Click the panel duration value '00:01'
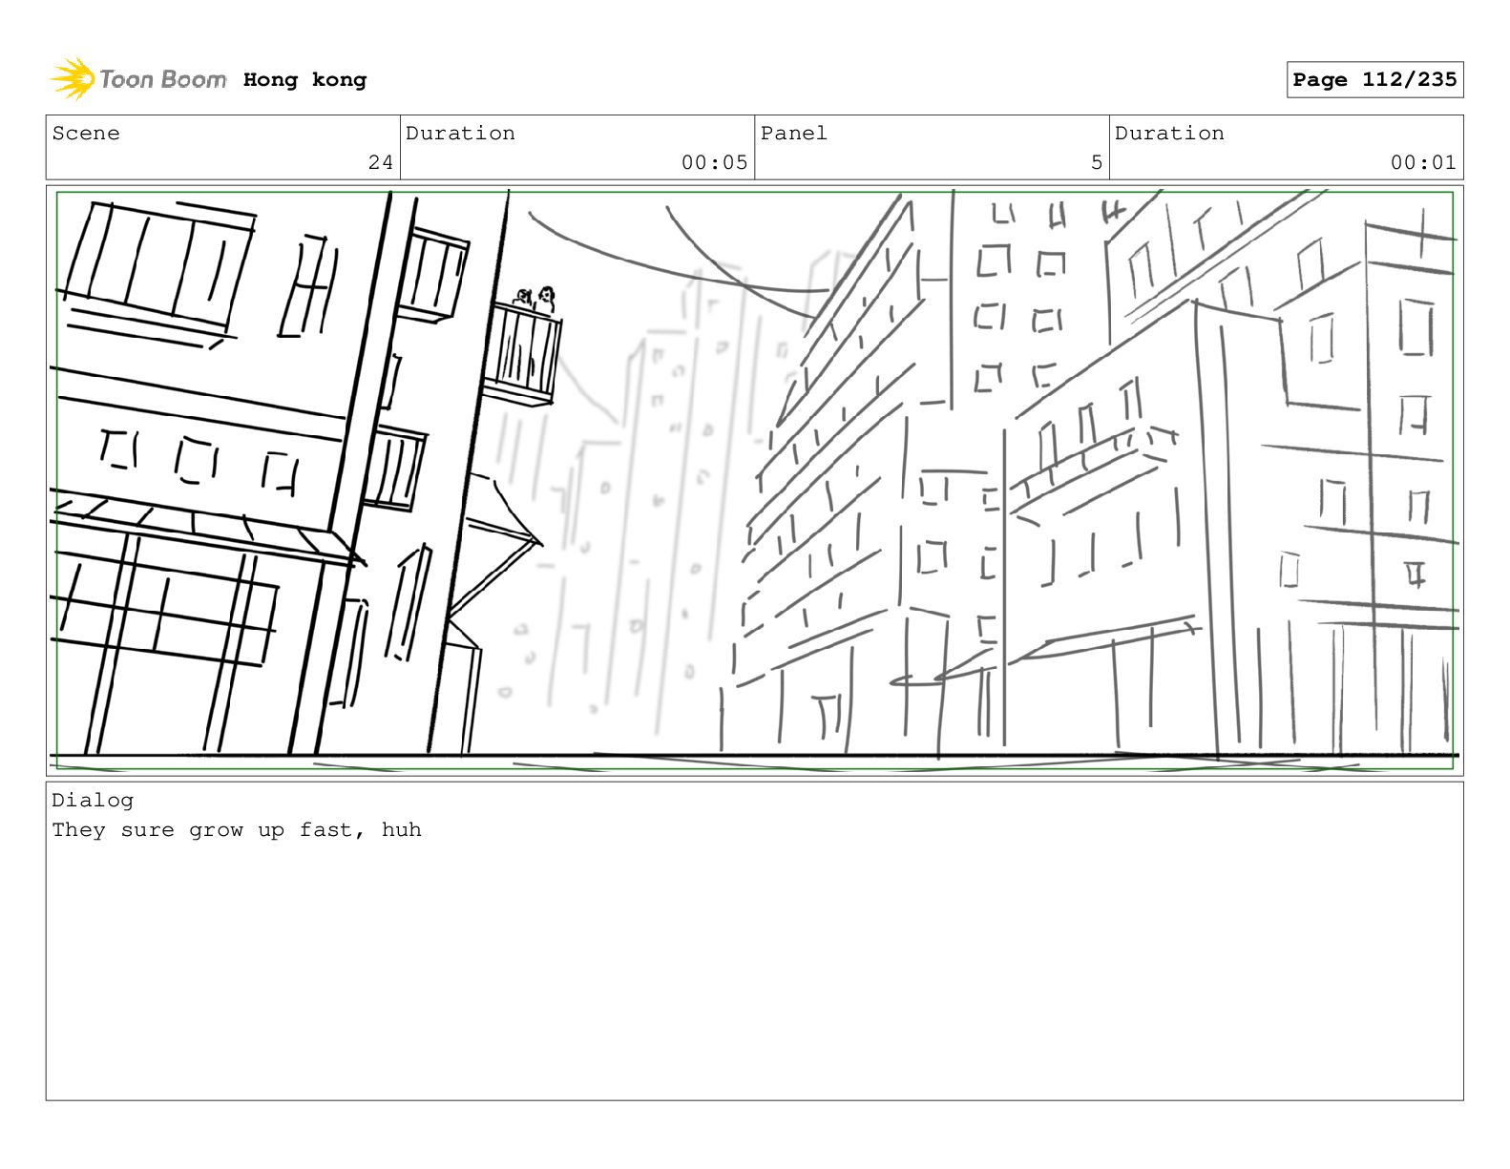This screenshot has width=1510, height=1169. click(x=1423, y=162)
